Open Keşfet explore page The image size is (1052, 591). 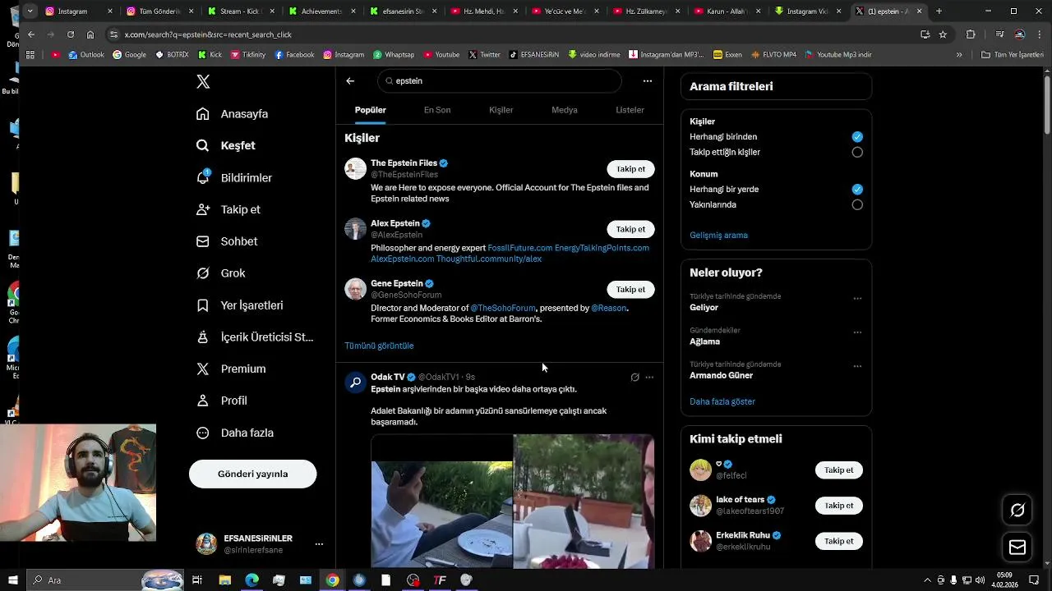[x=226, y=145]
